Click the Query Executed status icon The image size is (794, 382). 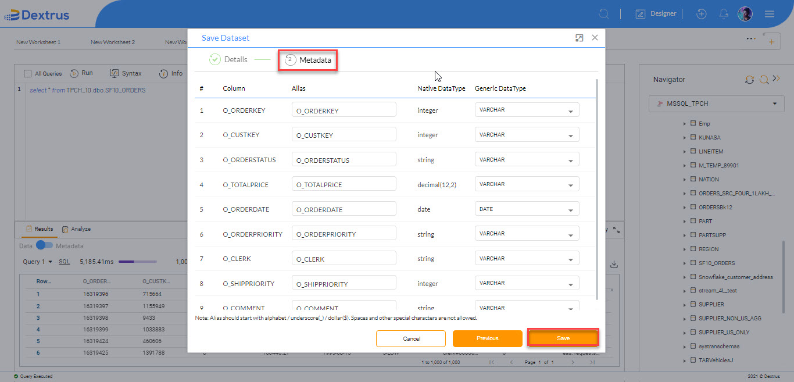tap(16, 376)
